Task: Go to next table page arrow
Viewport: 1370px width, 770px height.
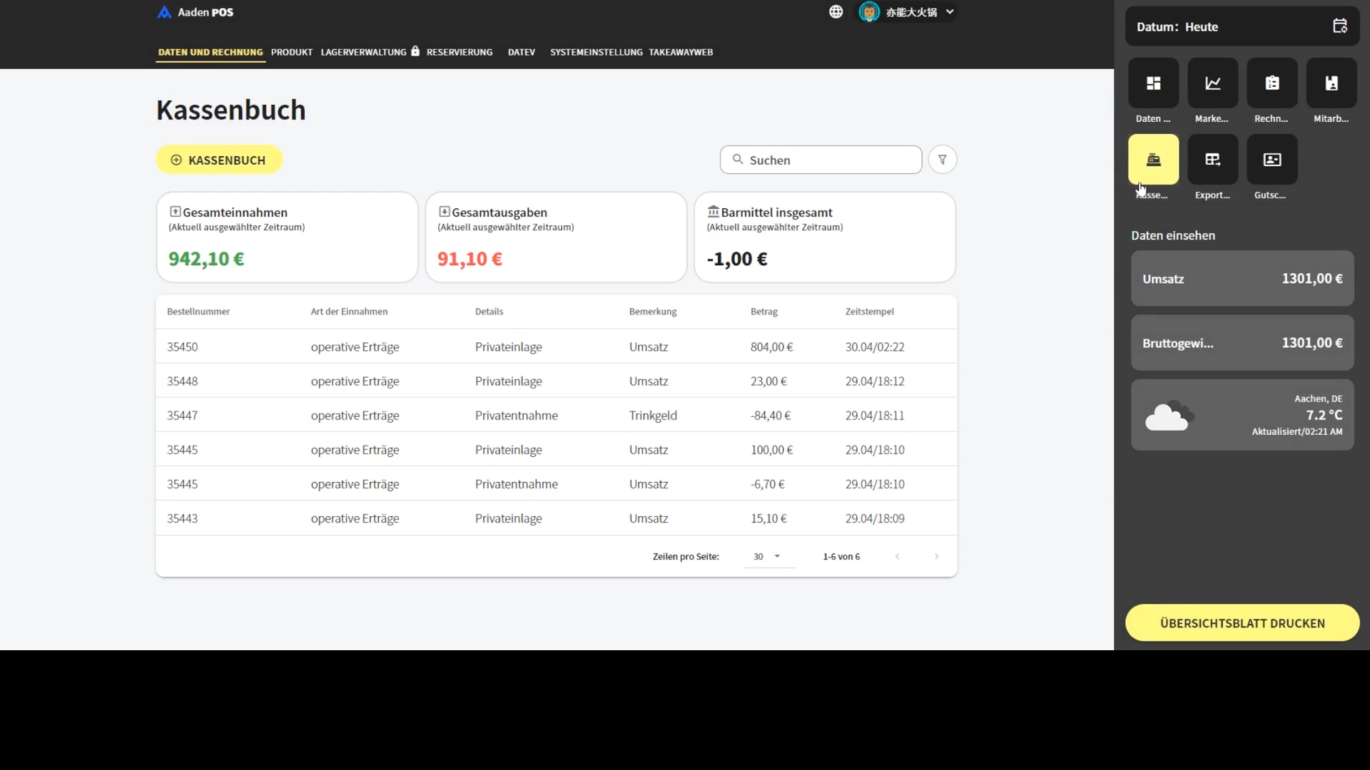Action: 936,557
